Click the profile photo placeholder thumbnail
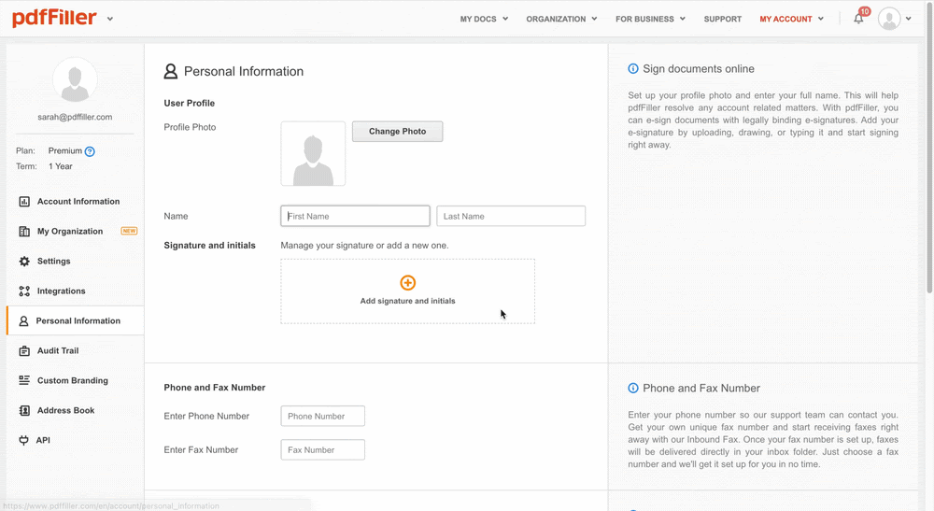Screen dimensions: 934x511 [313, 154]
